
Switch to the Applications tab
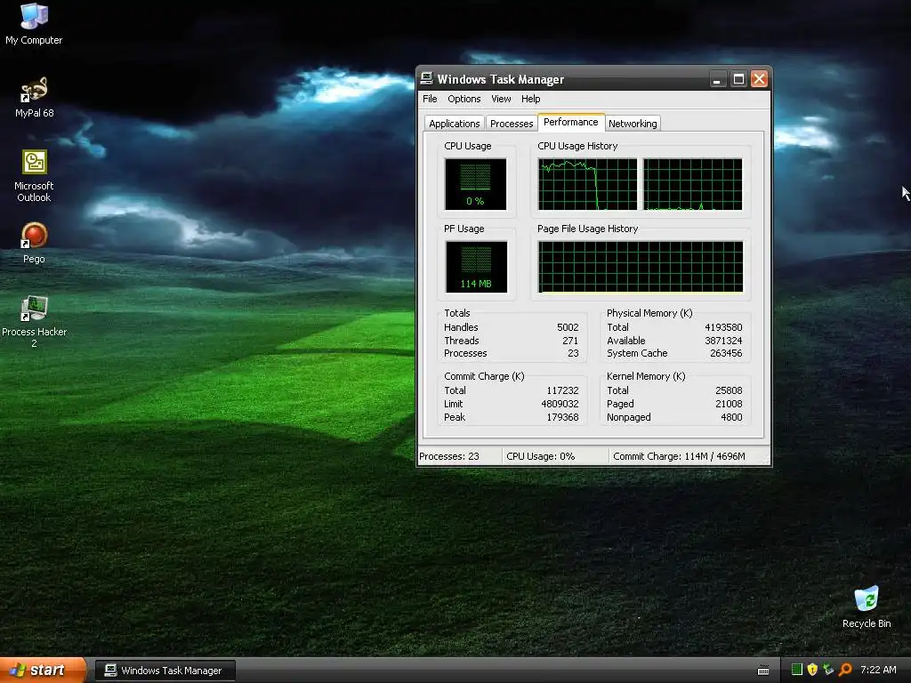[455, 123]
